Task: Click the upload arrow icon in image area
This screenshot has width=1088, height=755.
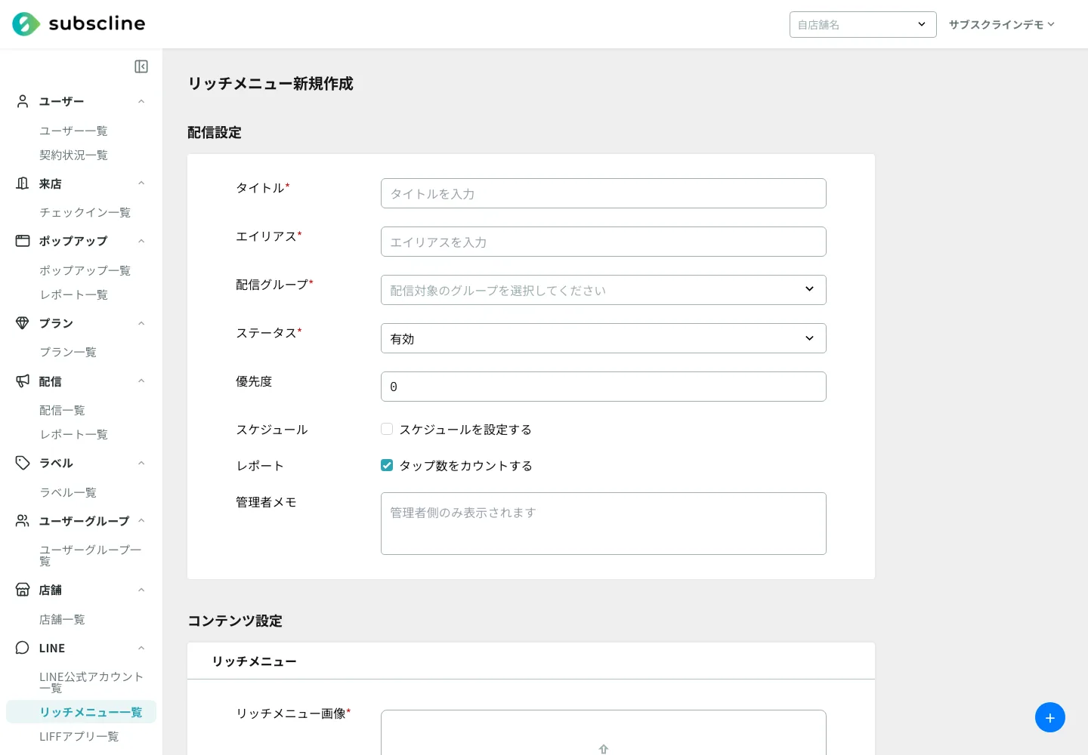Action: click(604, 749)
